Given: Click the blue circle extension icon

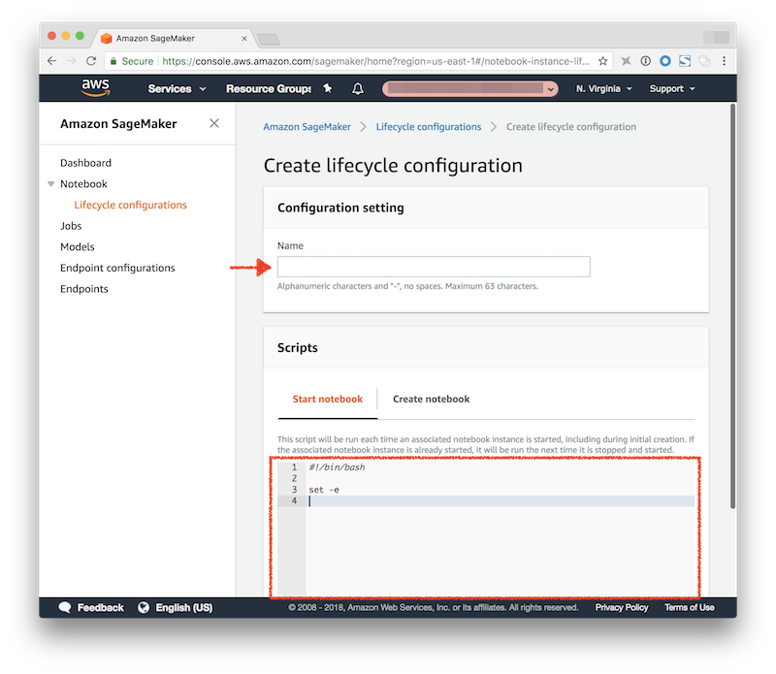Looking at the screenshot, I should [665, 61].
